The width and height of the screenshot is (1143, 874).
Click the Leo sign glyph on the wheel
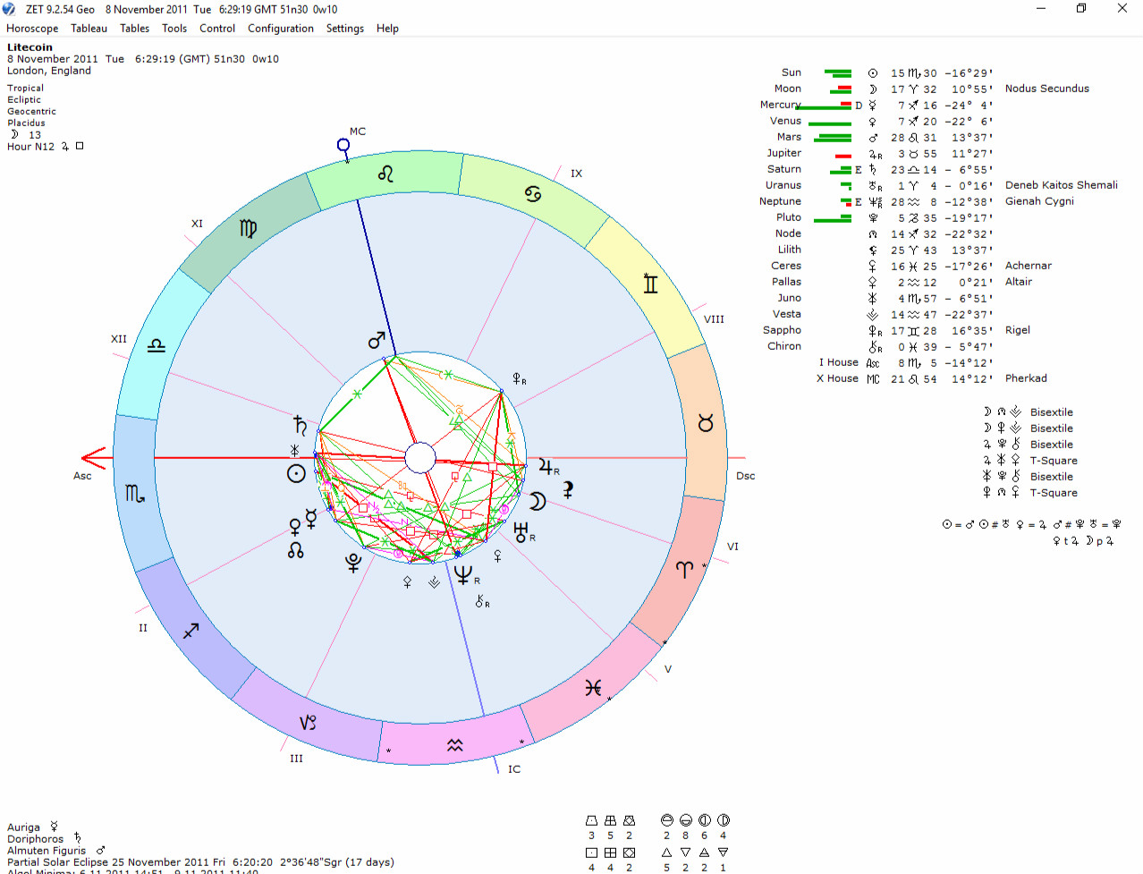tap(385, 174)
